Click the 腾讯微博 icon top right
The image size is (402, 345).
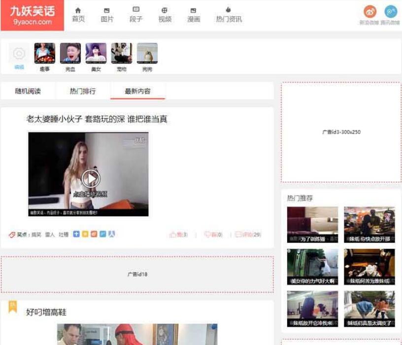click(391, 12)
